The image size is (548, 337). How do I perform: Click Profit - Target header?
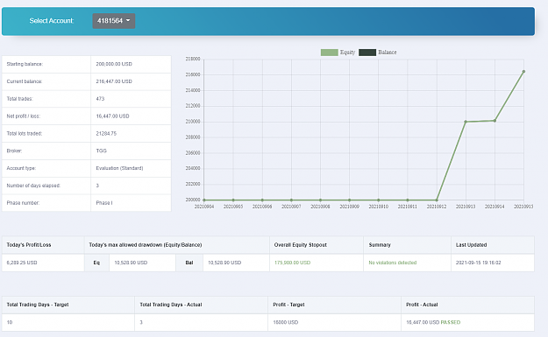click(288, 305)
